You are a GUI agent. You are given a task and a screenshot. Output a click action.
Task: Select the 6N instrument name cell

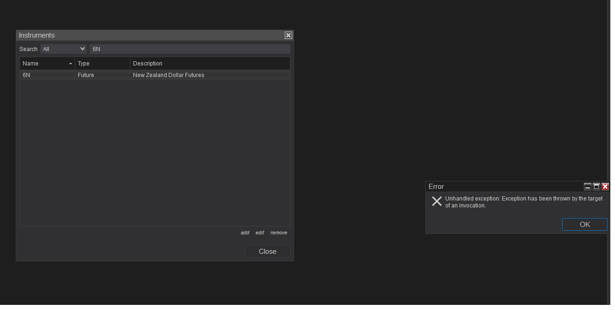tap(47, 75)
